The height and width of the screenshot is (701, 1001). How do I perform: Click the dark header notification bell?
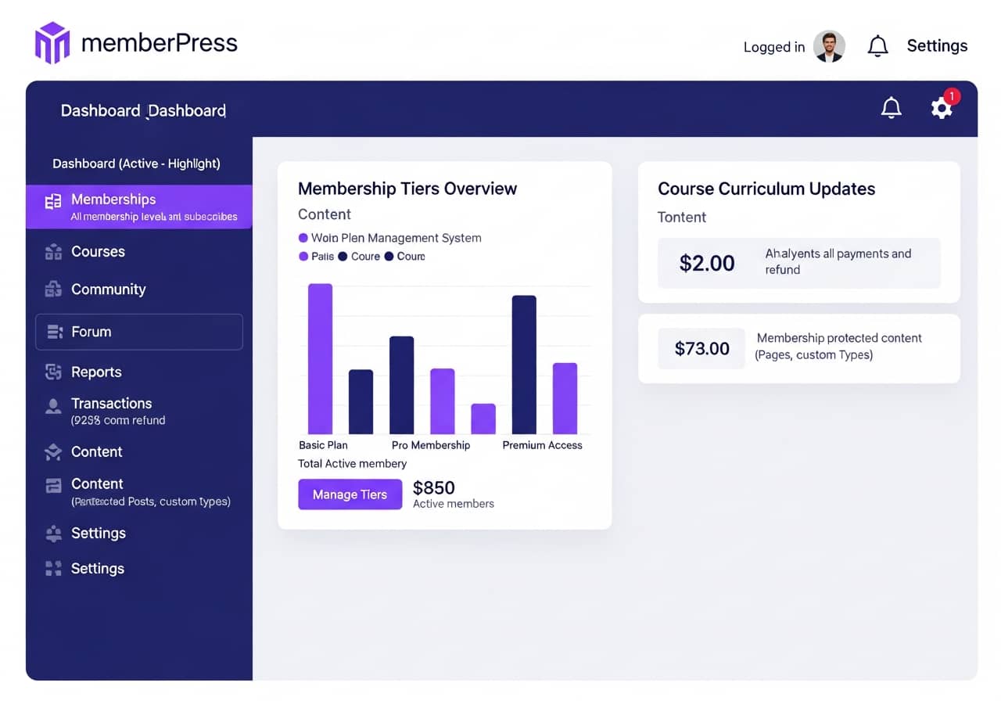891,107
